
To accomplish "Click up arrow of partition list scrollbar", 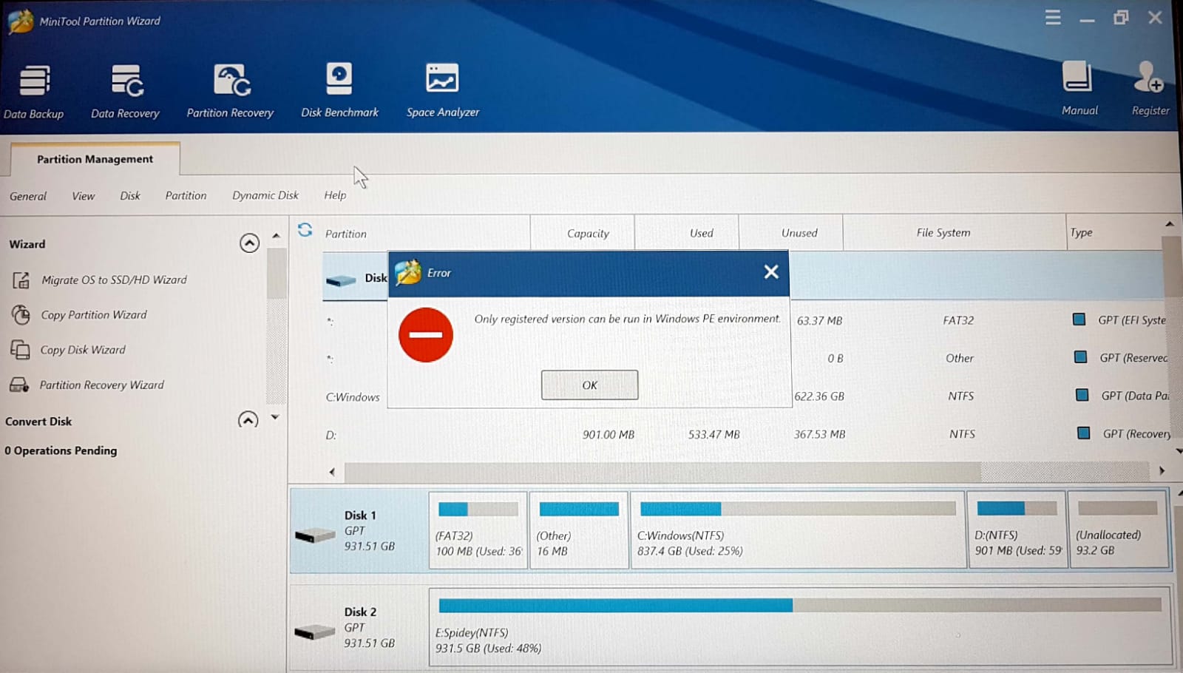I will [x=1169, y=223].
